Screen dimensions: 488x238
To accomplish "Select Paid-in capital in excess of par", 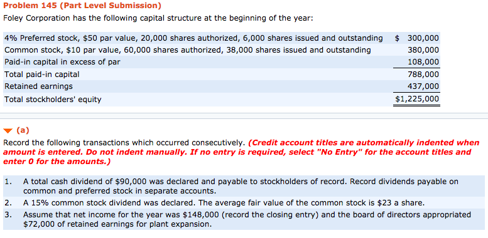I will coord(62,62).
